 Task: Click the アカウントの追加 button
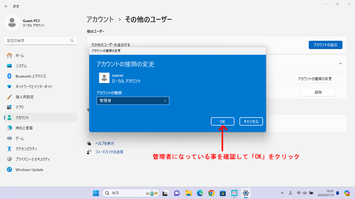(x=325, y=45)
